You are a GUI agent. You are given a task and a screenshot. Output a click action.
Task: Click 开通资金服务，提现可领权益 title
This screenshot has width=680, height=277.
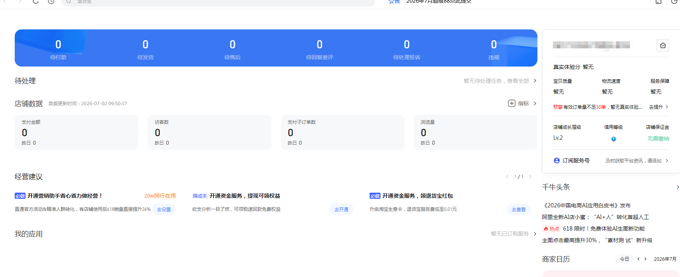coord(245,196)
